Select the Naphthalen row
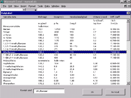The height and width of the screenshot is (98, 131). pyautogui.click(x=64, y=63)
